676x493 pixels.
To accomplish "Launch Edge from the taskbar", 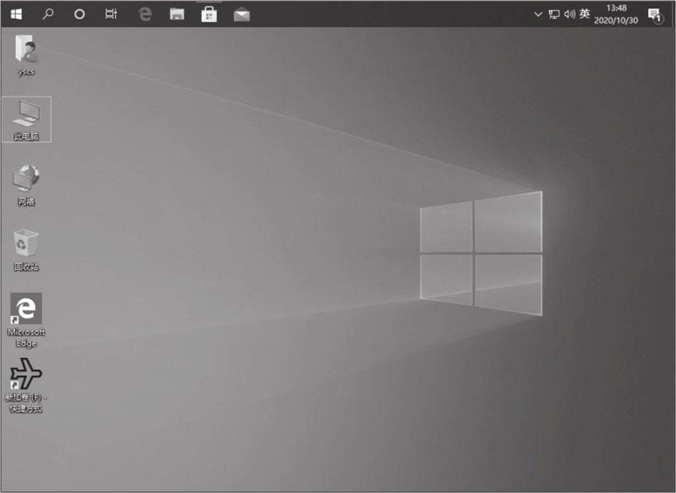I will pyautogui.click(x=145, y=14).
